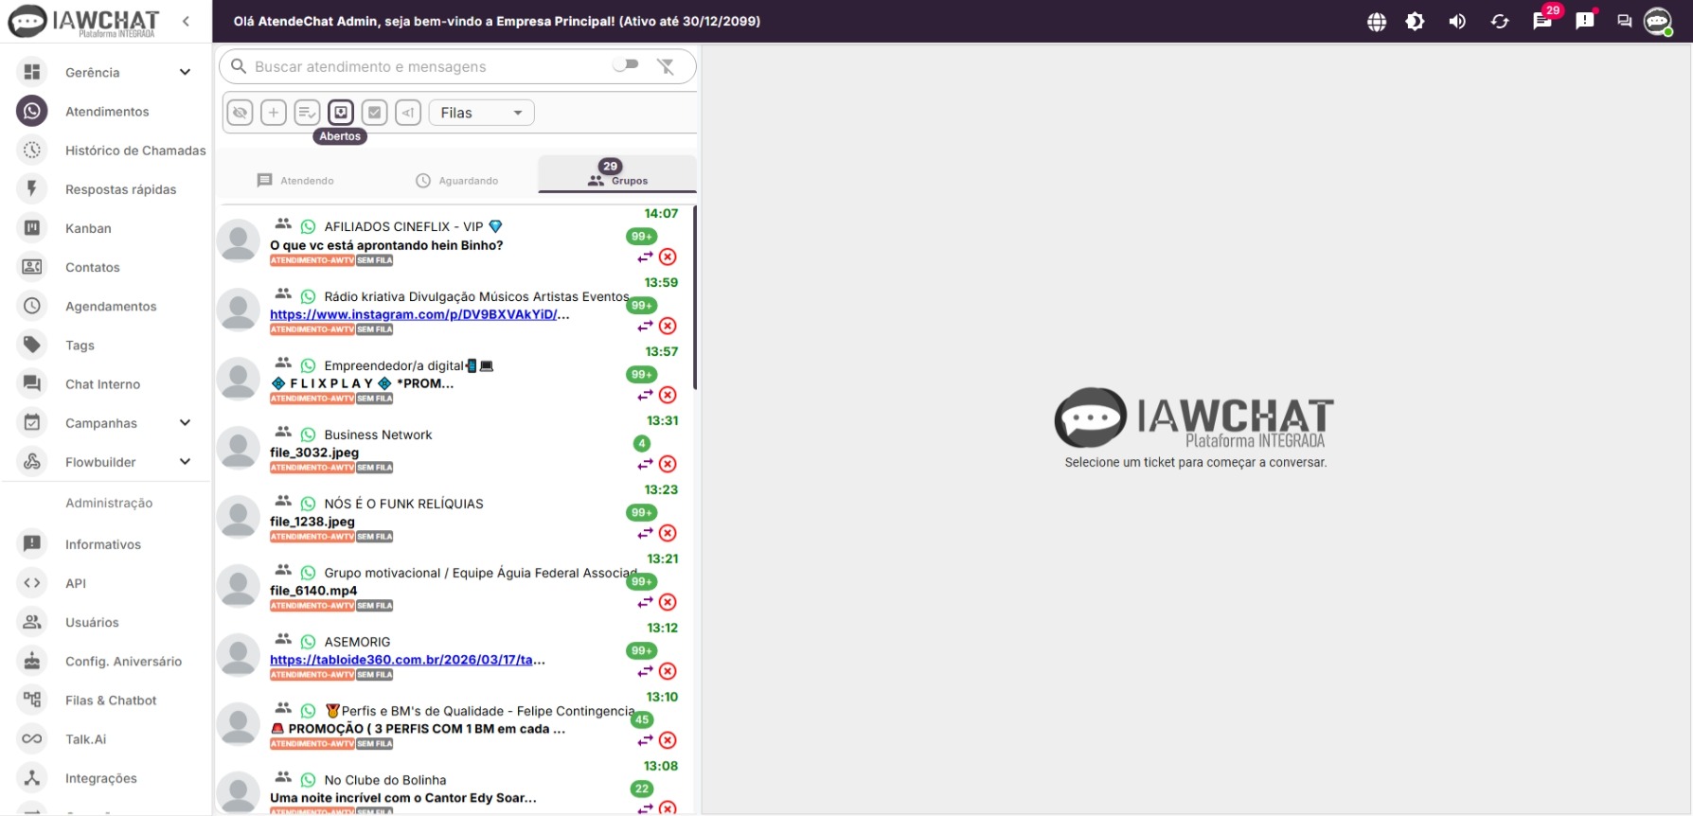Screen dimensions: 1693x816
Task: Click the refresh sync icon in header
Action: (1500, 22)
